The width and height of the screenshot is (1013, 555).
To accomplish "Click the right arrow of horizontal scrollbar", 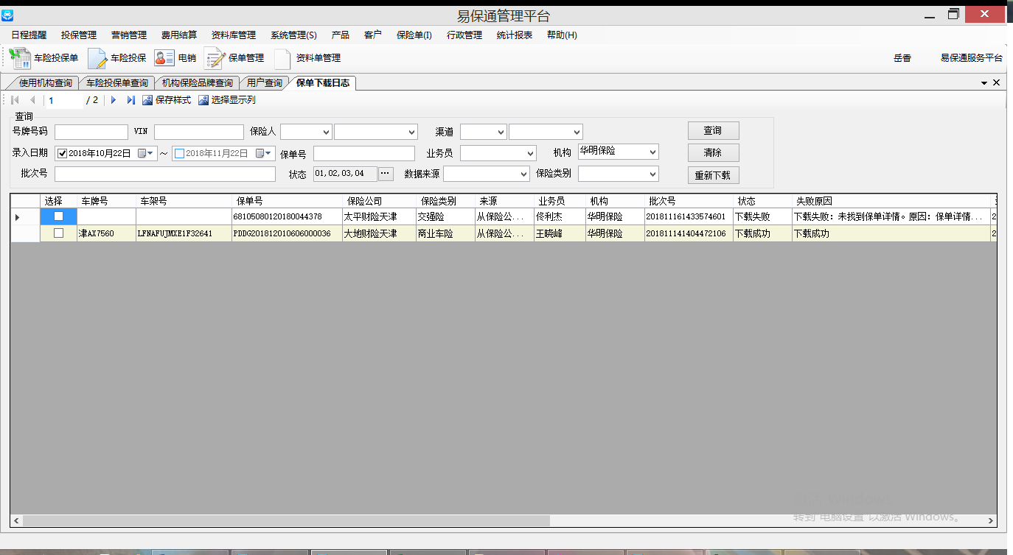I will (991, 520).
